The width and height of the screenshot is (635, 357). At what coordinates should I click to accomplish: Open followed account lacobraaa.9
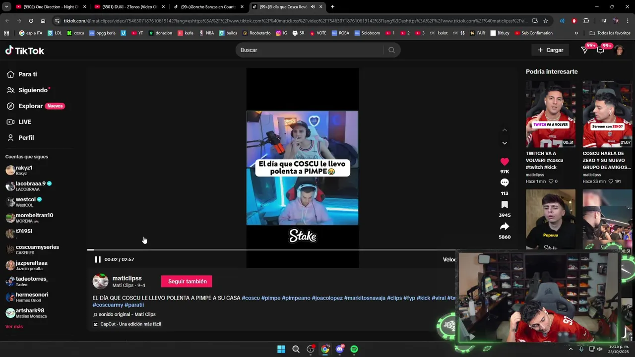point(28,186)
